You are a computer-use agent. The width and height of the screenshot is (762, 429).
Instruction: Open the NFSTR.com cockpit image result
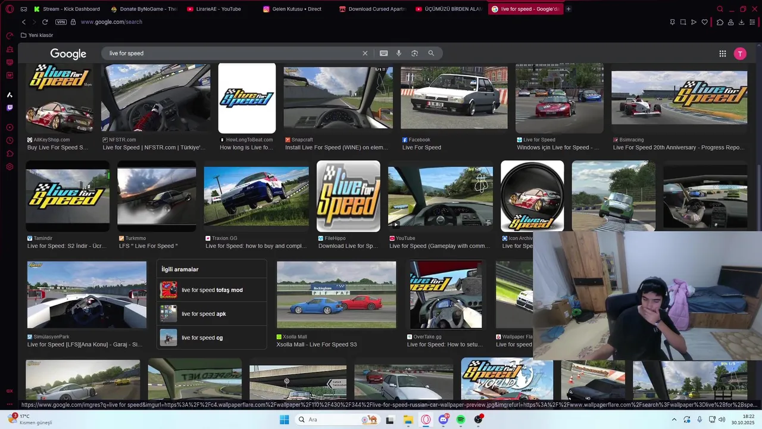[156, 98]
